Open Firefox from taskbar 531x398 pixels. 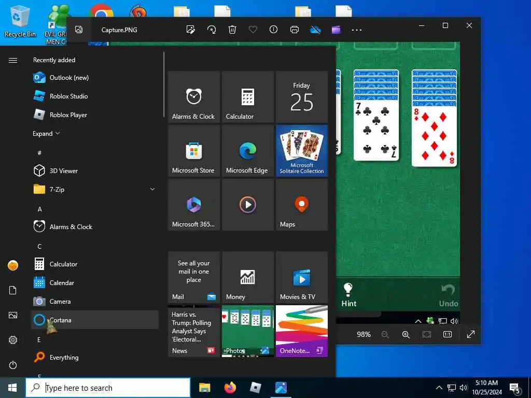(230, 388)
